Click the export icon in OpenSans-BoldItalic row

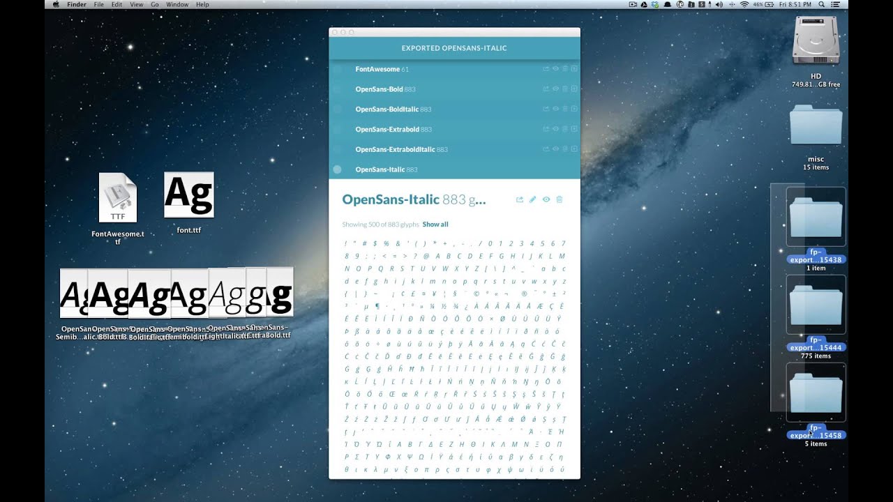tap(546, 109)
